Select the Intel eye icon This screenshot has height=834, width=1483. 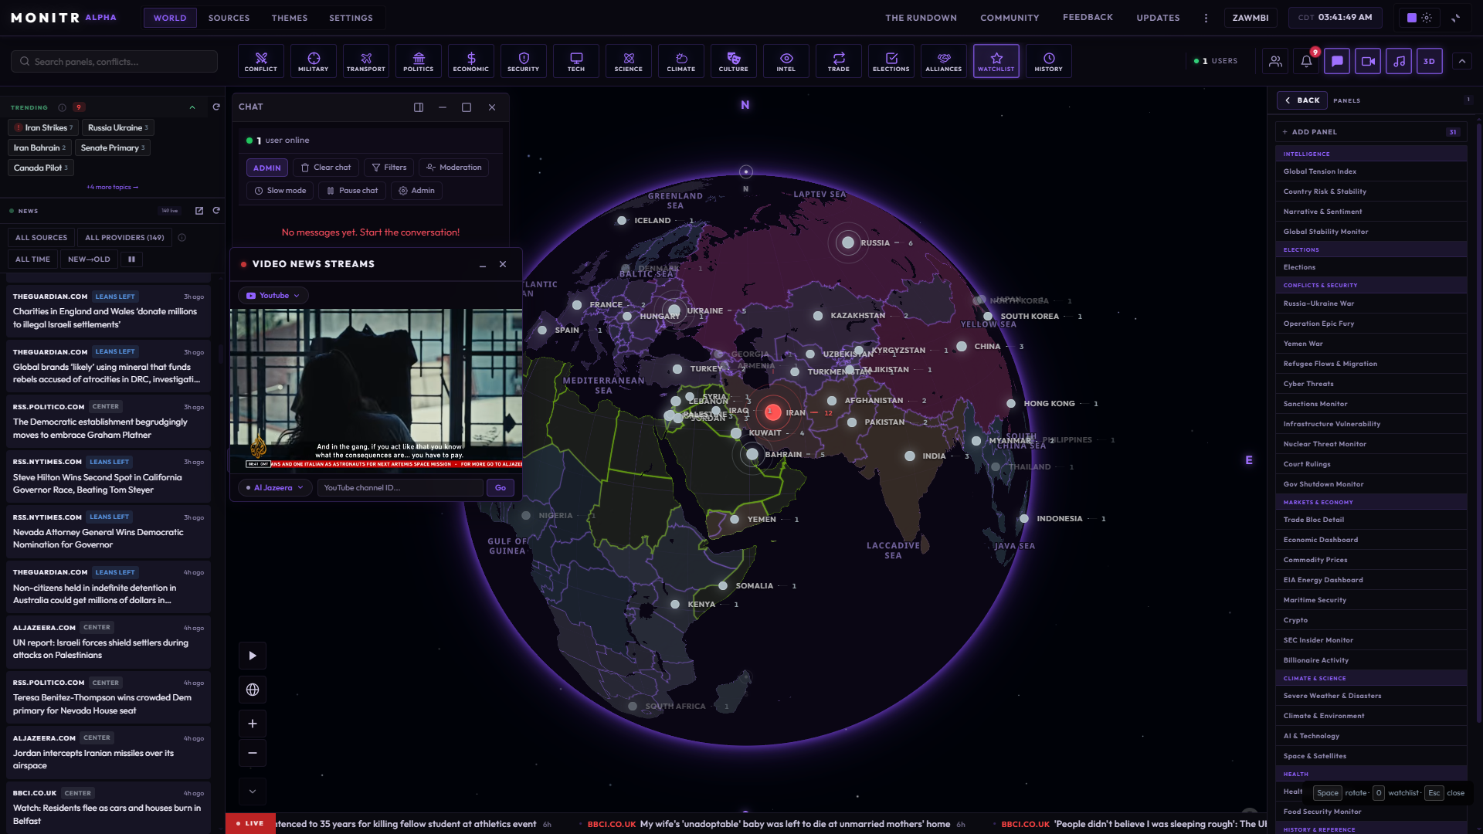786,61
